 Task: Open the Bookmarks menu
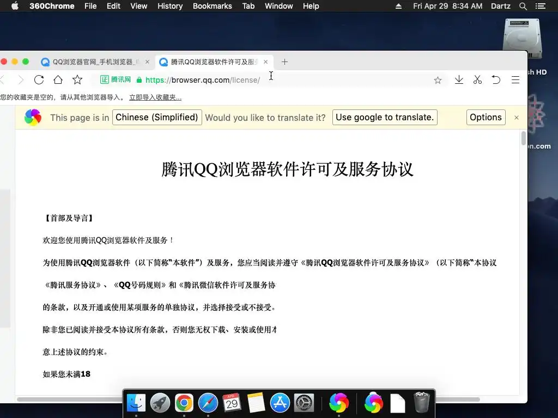(213, 6)
